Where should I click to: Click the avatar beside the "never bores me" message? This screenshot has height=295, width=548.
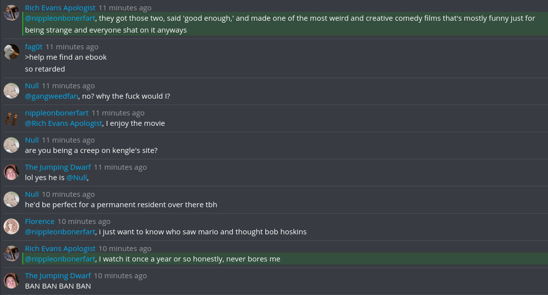tap(11, 254)
